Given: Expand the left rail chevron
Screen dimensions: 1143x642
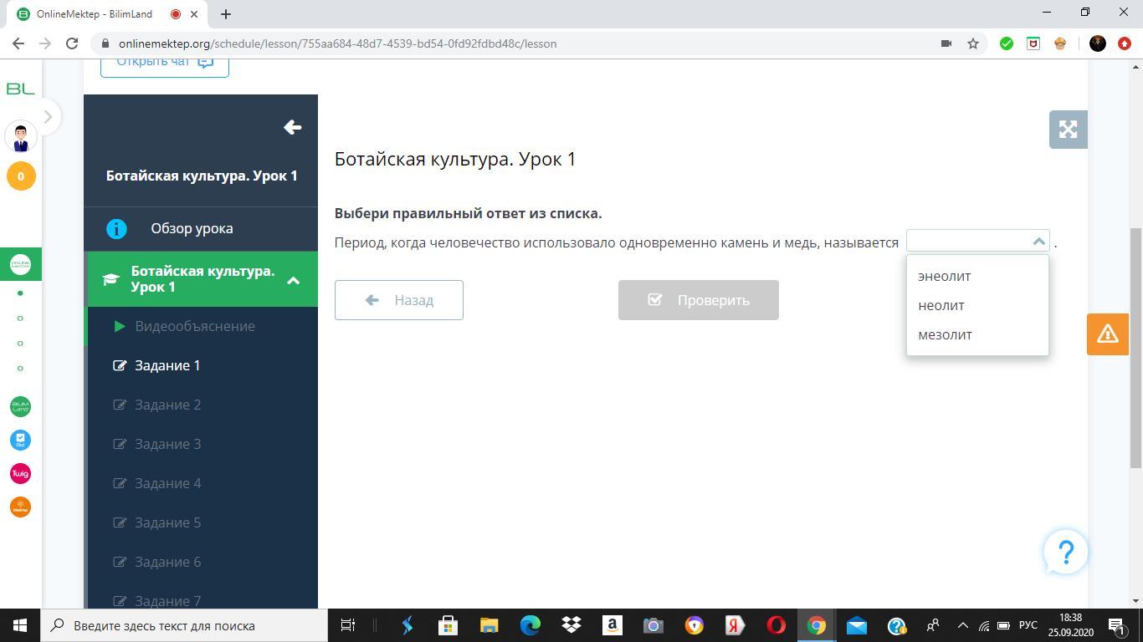Looking at the screenshot, I should [x=48, y=117].
